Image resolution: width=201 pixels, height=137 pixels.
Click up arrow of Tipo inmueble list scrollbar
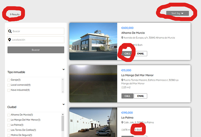click(x=63, y=80)
